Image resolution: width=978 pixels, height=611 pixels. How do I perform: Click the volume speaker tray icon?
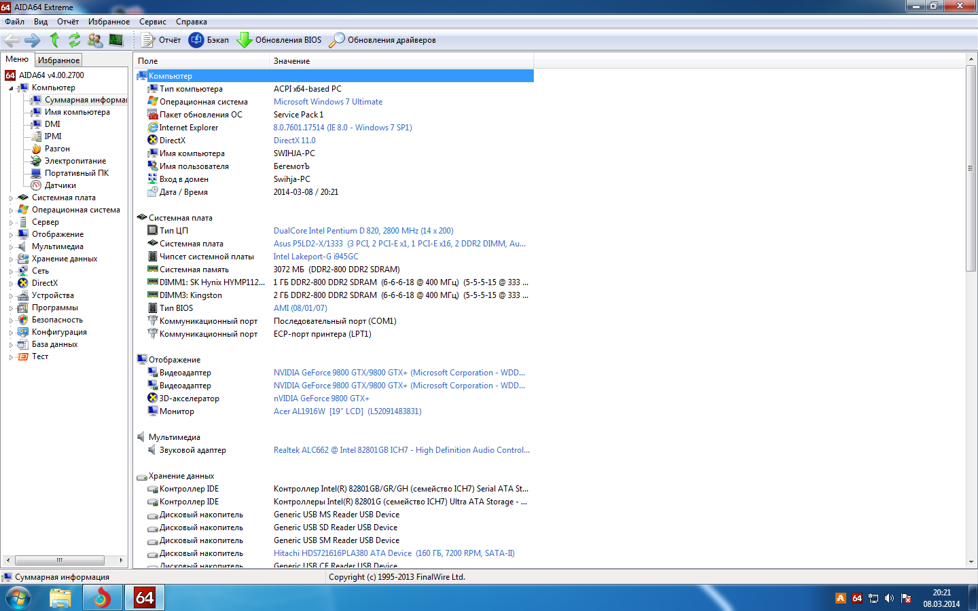[889, 598]
